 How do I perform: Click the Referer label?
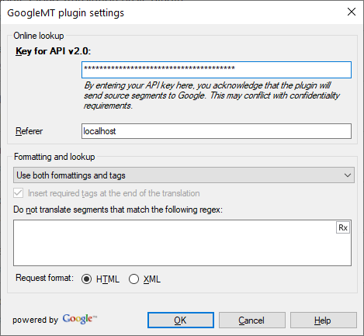tap(29, 131)
